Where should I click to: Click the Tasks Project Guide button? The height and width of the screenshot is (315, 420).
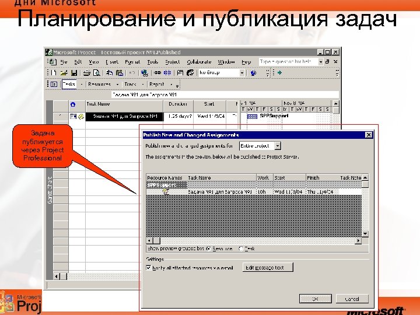coord(69,85)
